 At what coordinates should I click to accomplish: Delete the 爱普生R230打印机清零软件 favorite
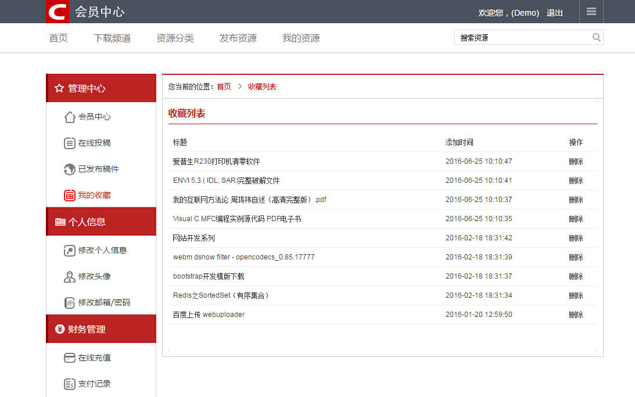[x=576, y=161]
